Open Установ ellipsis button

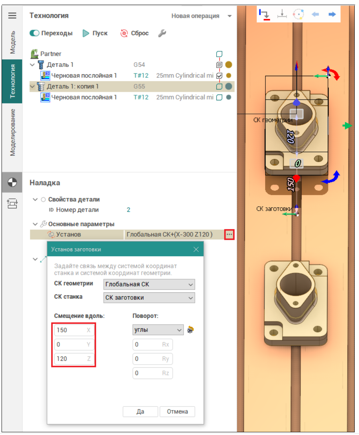click(x=229, y=234)
